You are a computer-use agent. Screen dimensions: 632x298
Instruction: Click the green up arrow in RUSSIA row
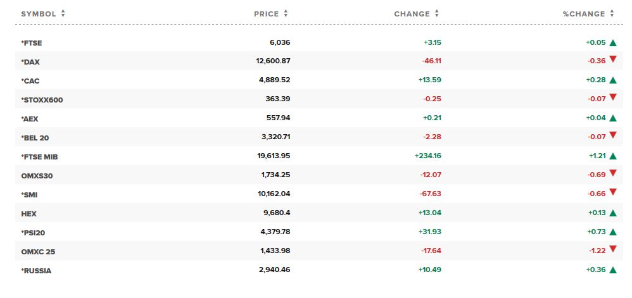pos(613,270)
